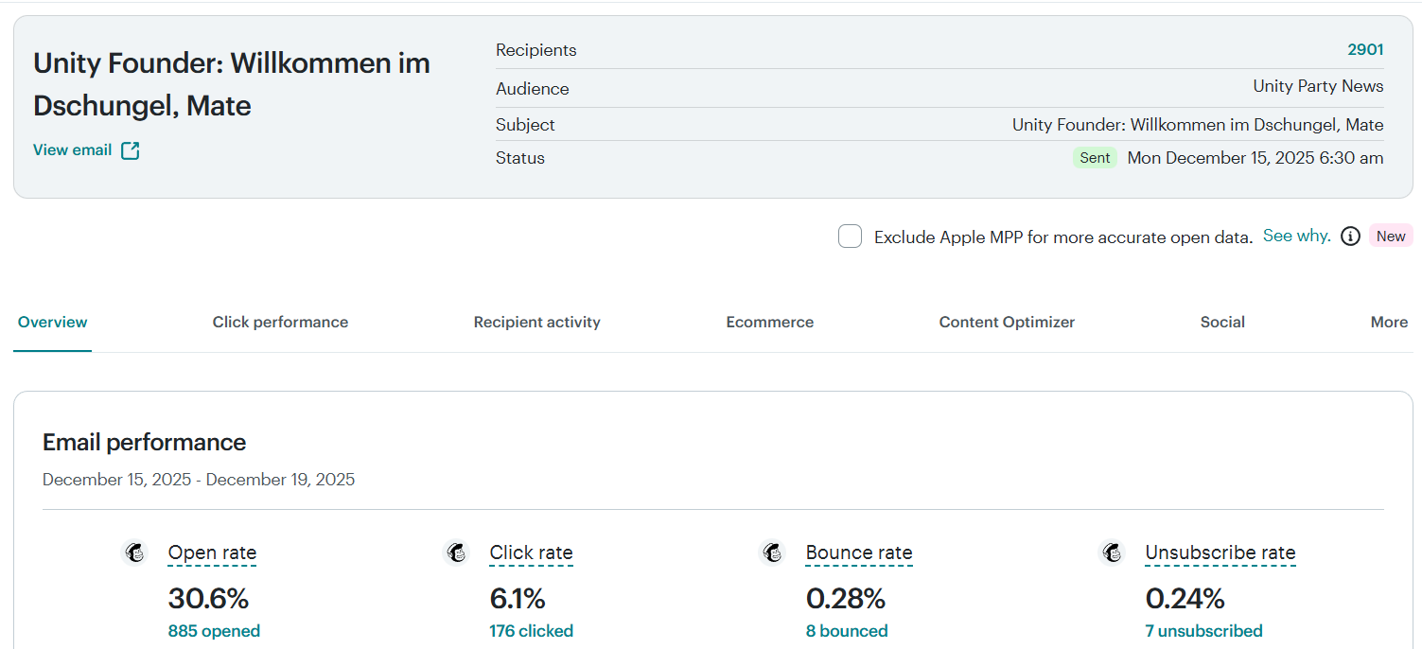The width and height of the screenshot is (1422, 649).
Task: Open the 176 clicked link
Action: click(x=531, y=631)
